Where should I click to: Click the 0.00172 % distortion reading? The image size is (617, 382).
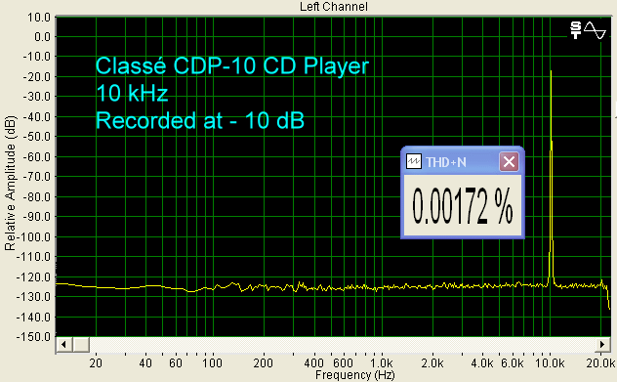463,206
